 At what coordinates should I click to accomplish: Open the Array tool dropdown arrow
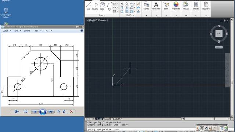pyautogui.click(x=134, y=11)
